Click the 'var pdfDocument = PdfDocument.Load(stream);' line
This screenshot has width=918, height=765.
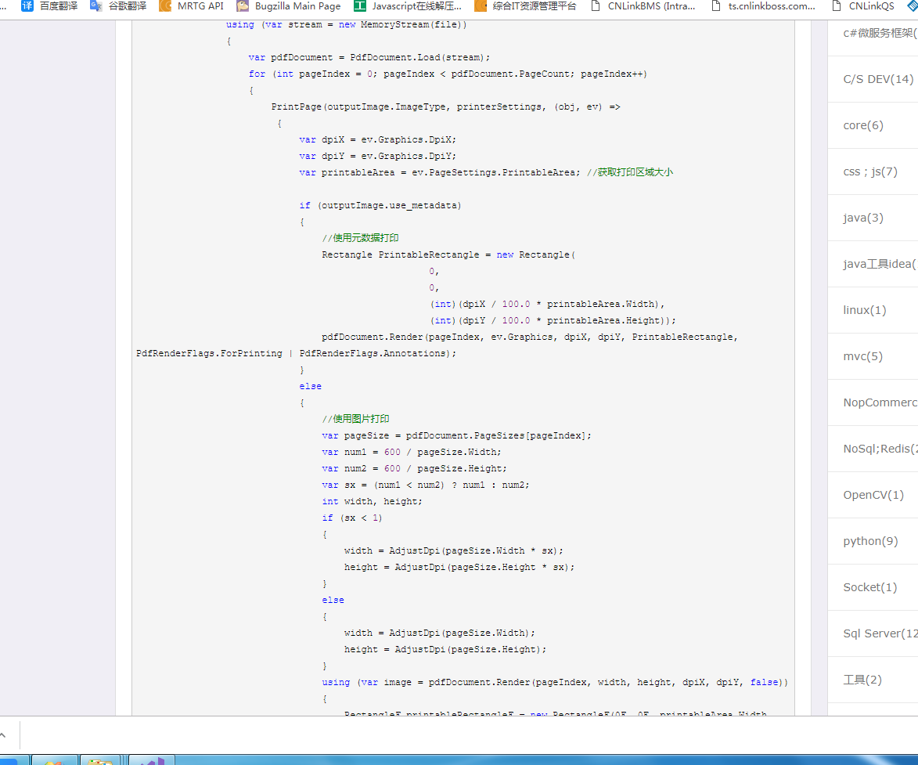369,57
